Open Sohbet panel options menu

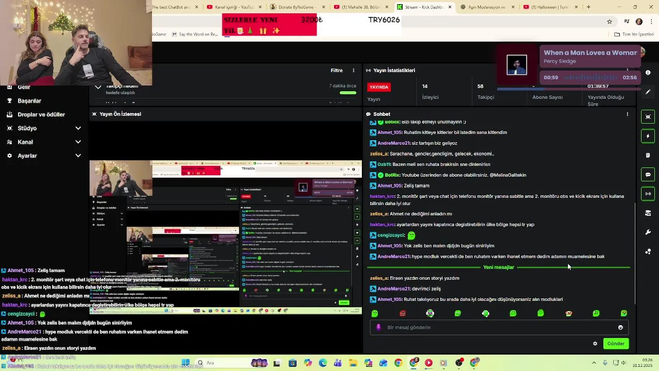[627, 114]
